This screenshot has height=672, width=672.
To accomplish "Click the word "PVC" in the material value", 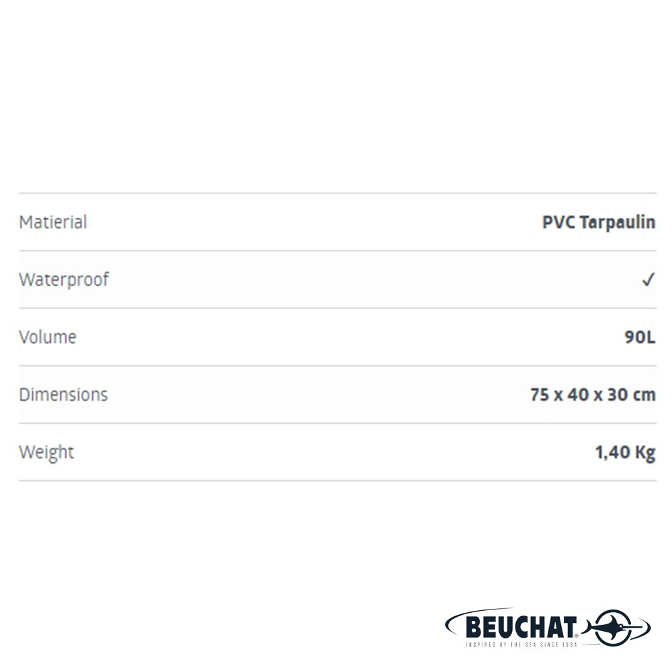I will 557,222.
